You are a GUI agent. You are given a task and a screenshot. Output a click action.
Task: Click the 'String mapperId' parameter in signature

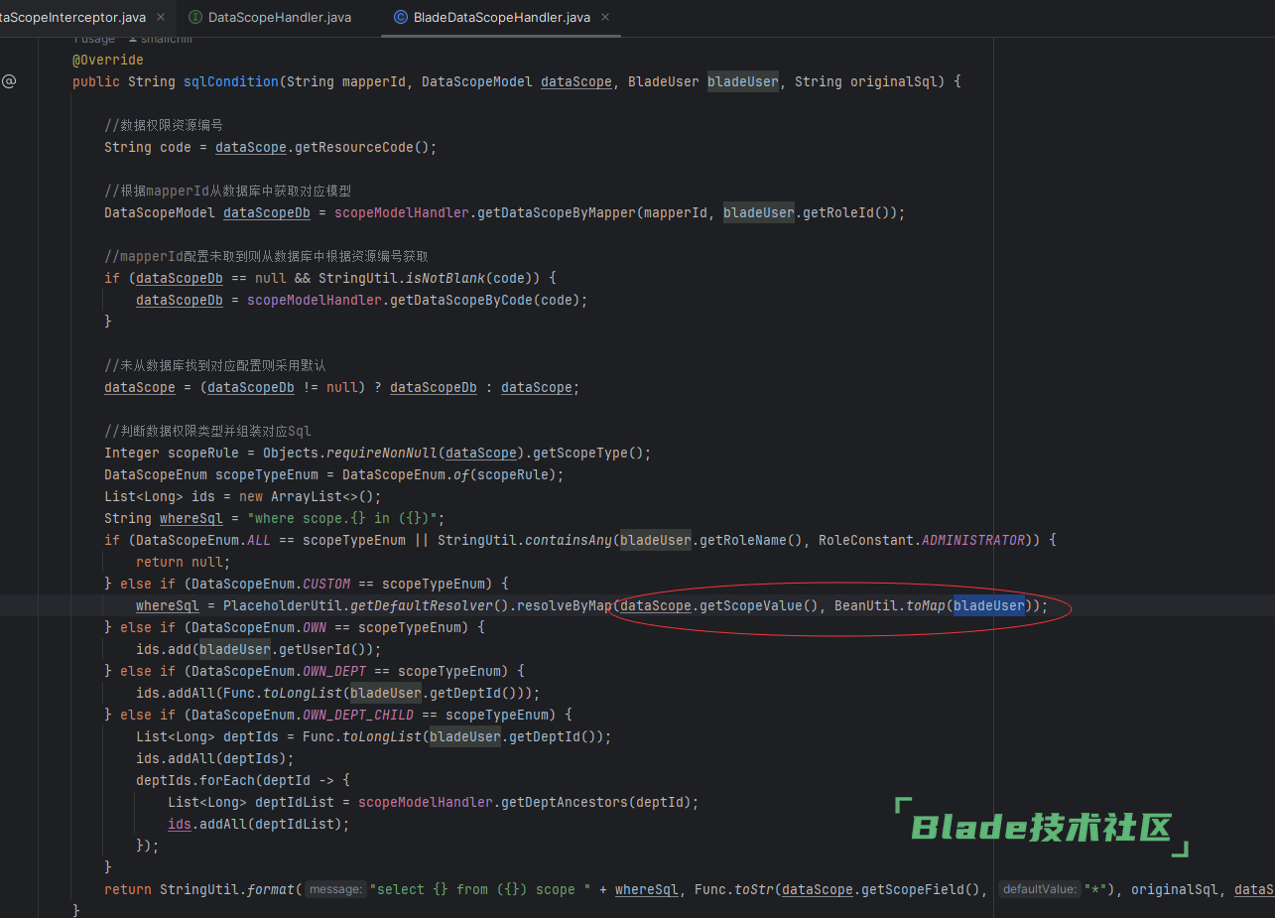pos(346,81)
